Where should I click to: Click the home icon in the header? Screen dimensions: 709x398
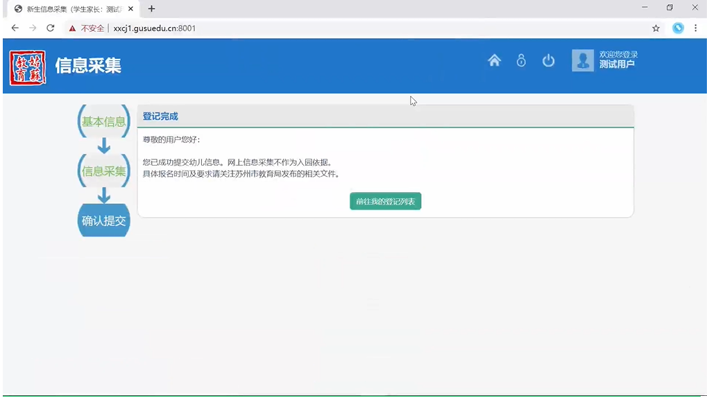click(x=494, y=61)
